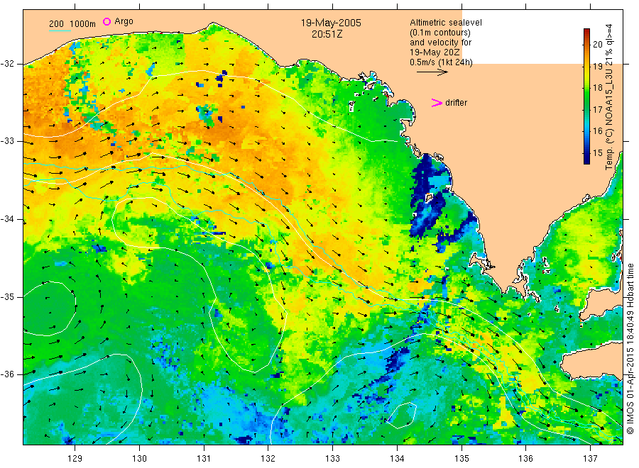639x468 pixels.
Task: Click the latitude label -36
Action: (7, 374)
